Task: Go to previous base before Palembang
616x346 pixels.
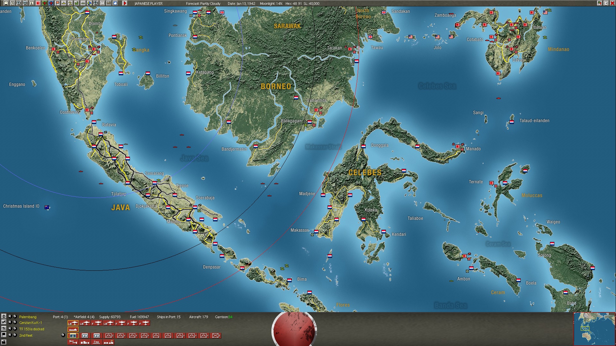Action: pos(10,317)
